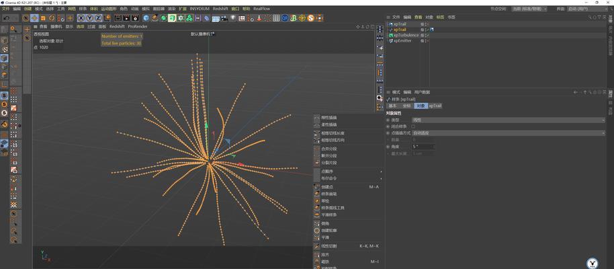Toggle enable mark of xpEmitter object
This screenshot has height=269, width=614.
coord(428,41)
